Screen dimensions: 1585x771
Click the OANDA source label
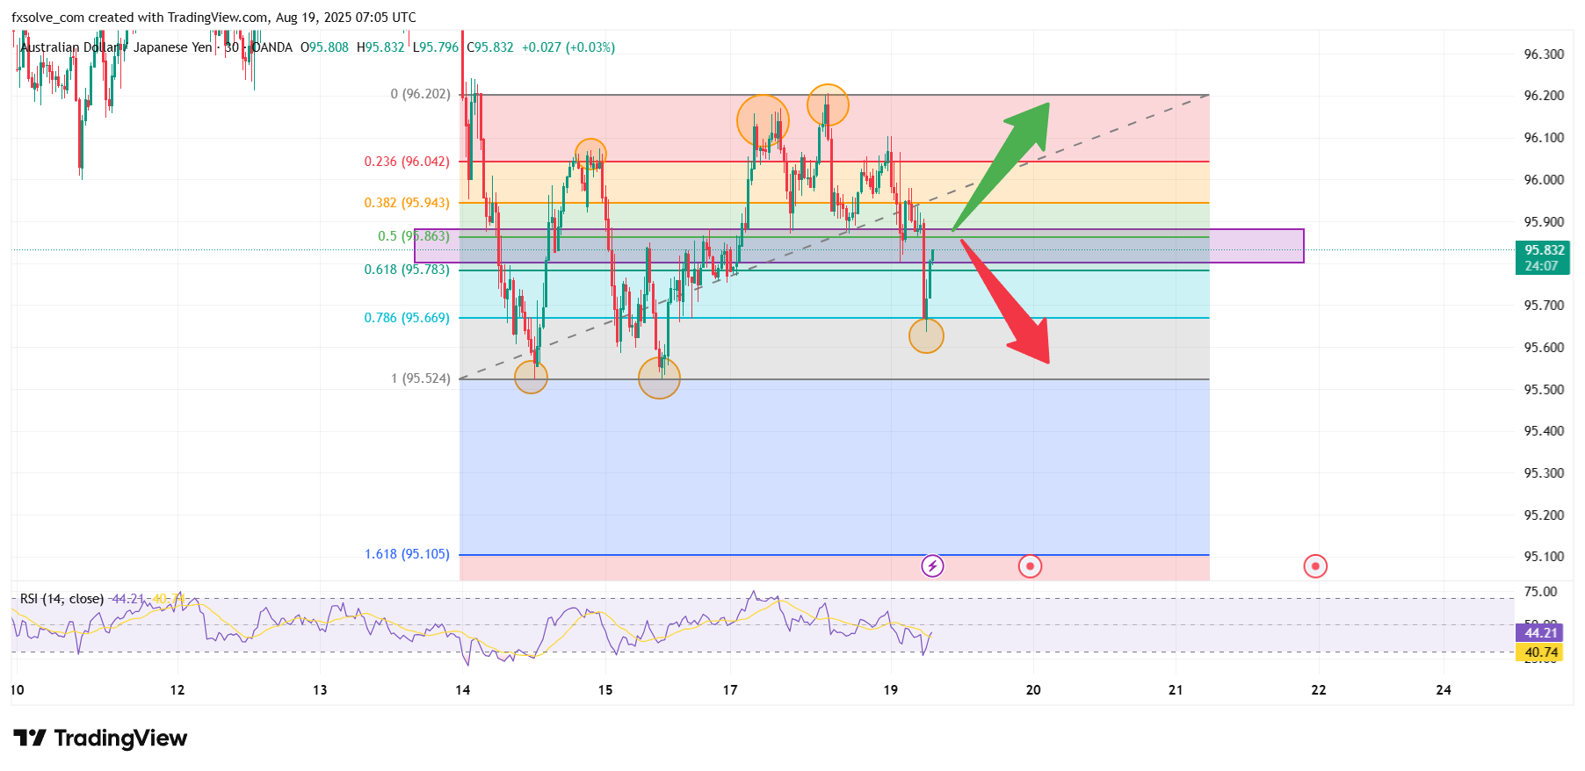point(272,47)
